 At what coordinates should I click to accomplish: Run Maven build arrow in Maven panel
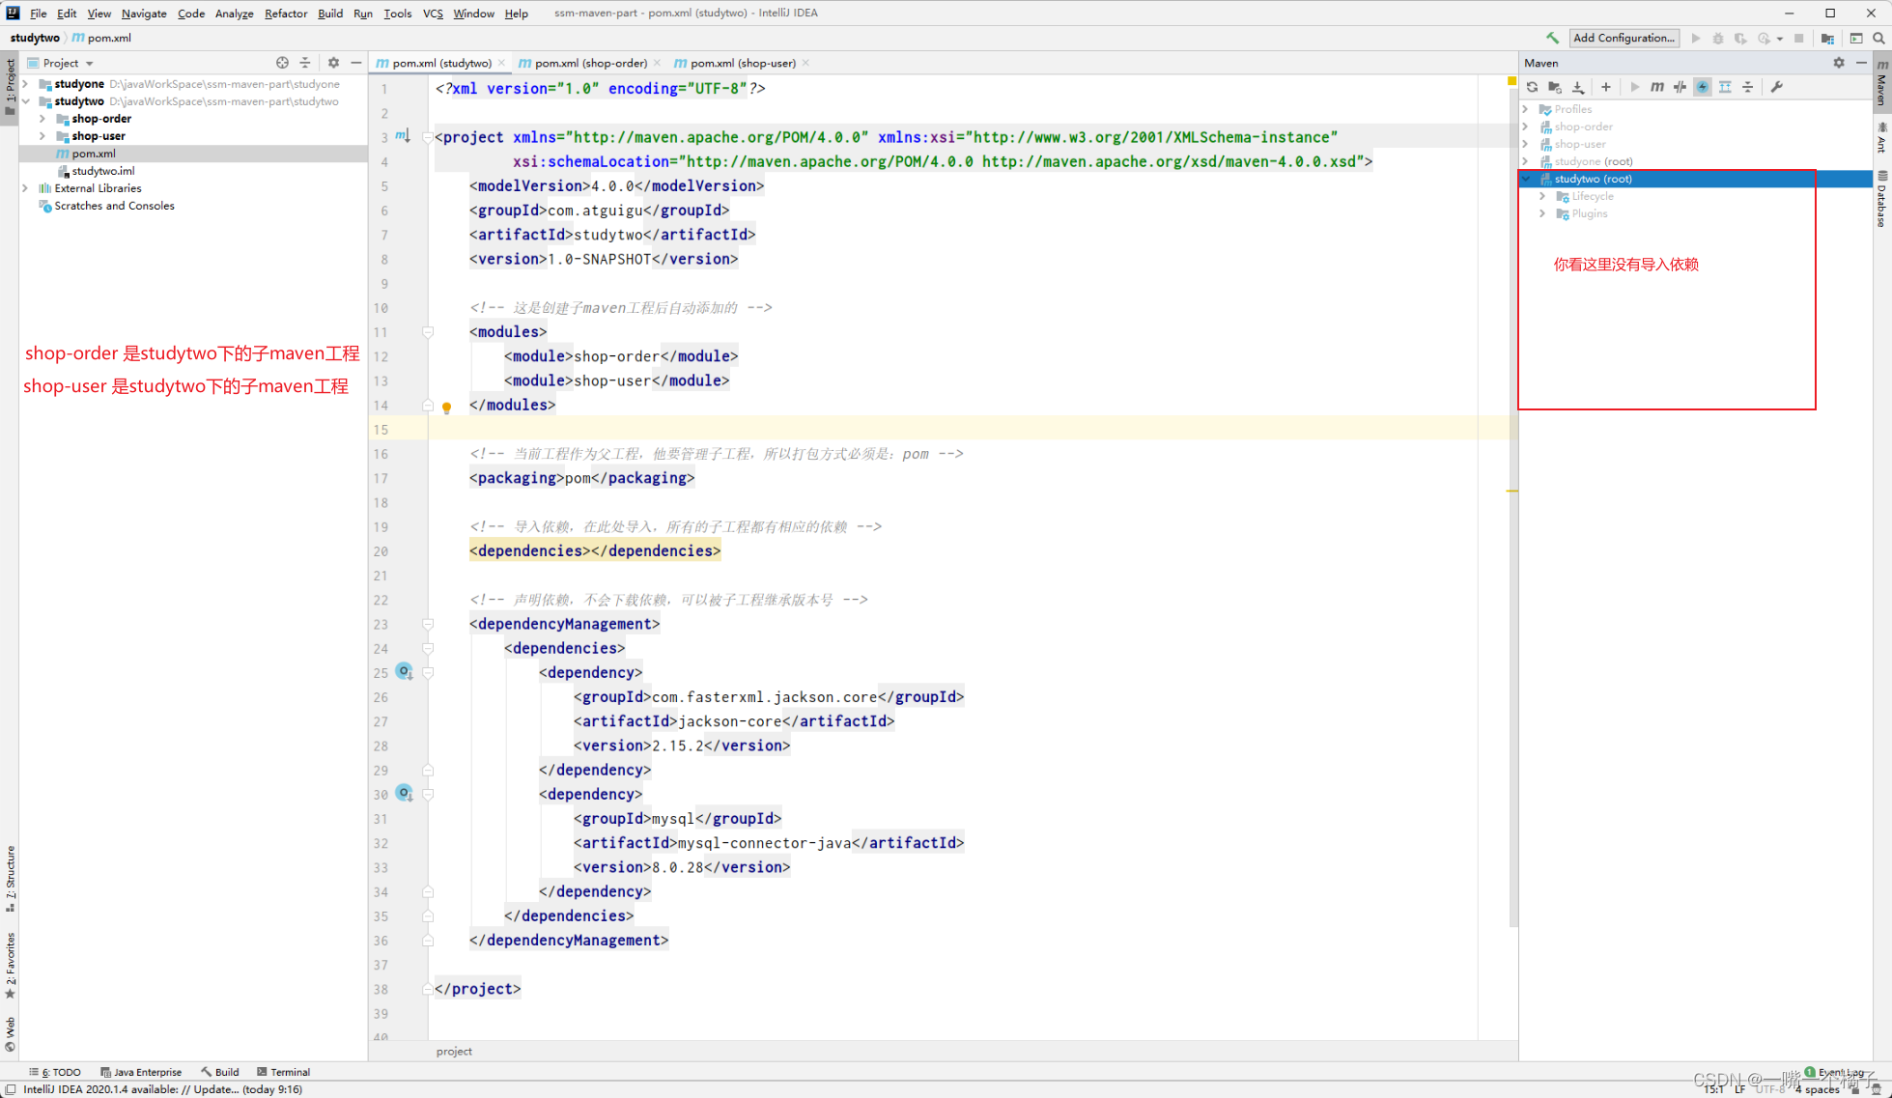(x=1634, y=87)
